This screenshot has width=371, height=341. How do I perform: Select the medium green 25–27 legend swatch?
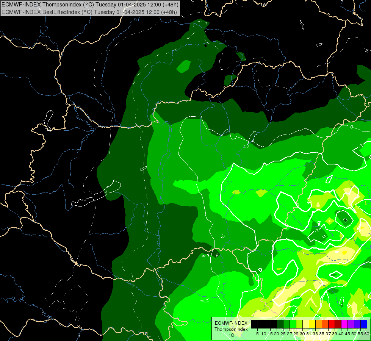[x=286, y=324]
